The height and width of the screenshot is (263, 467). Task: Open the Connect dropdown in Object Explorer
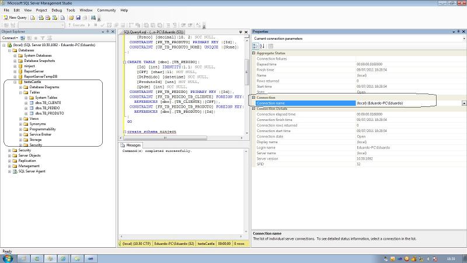coord(10,38)
